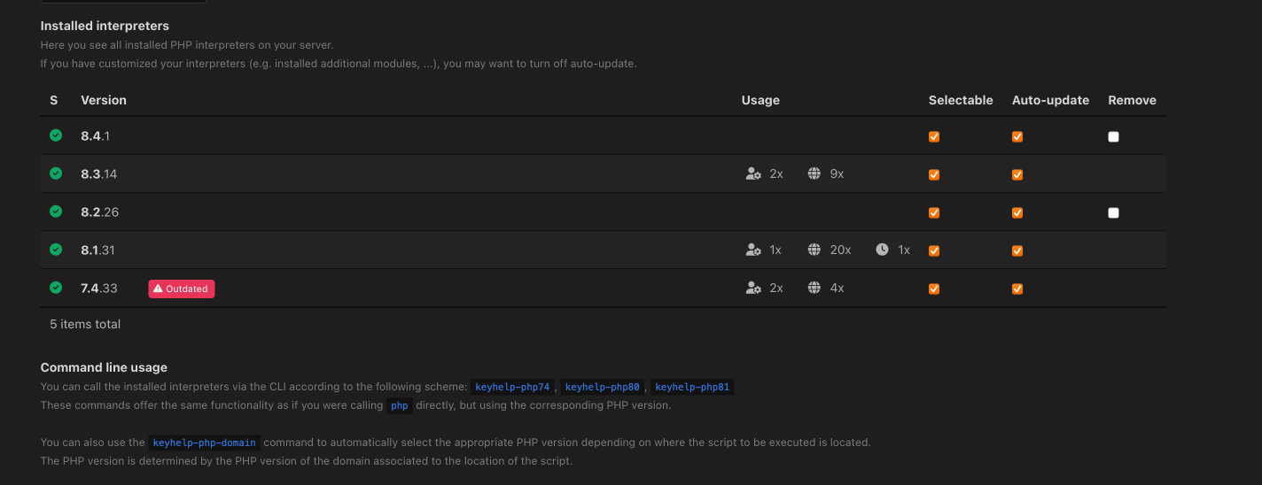The width and height of the screenshot is (1262, 485).
Task: Click clock icon in 8.1.31 row
Action: (x=882, y=250)
